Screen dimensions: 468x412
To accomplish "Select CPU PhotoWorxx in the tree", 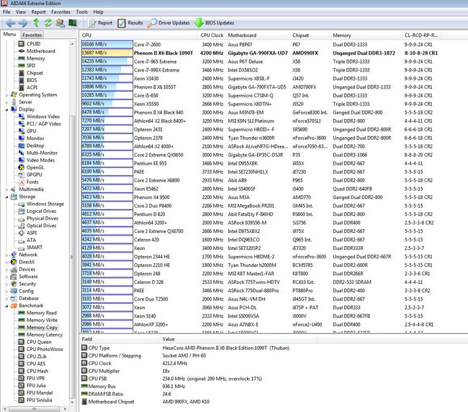I will [45, 349].
